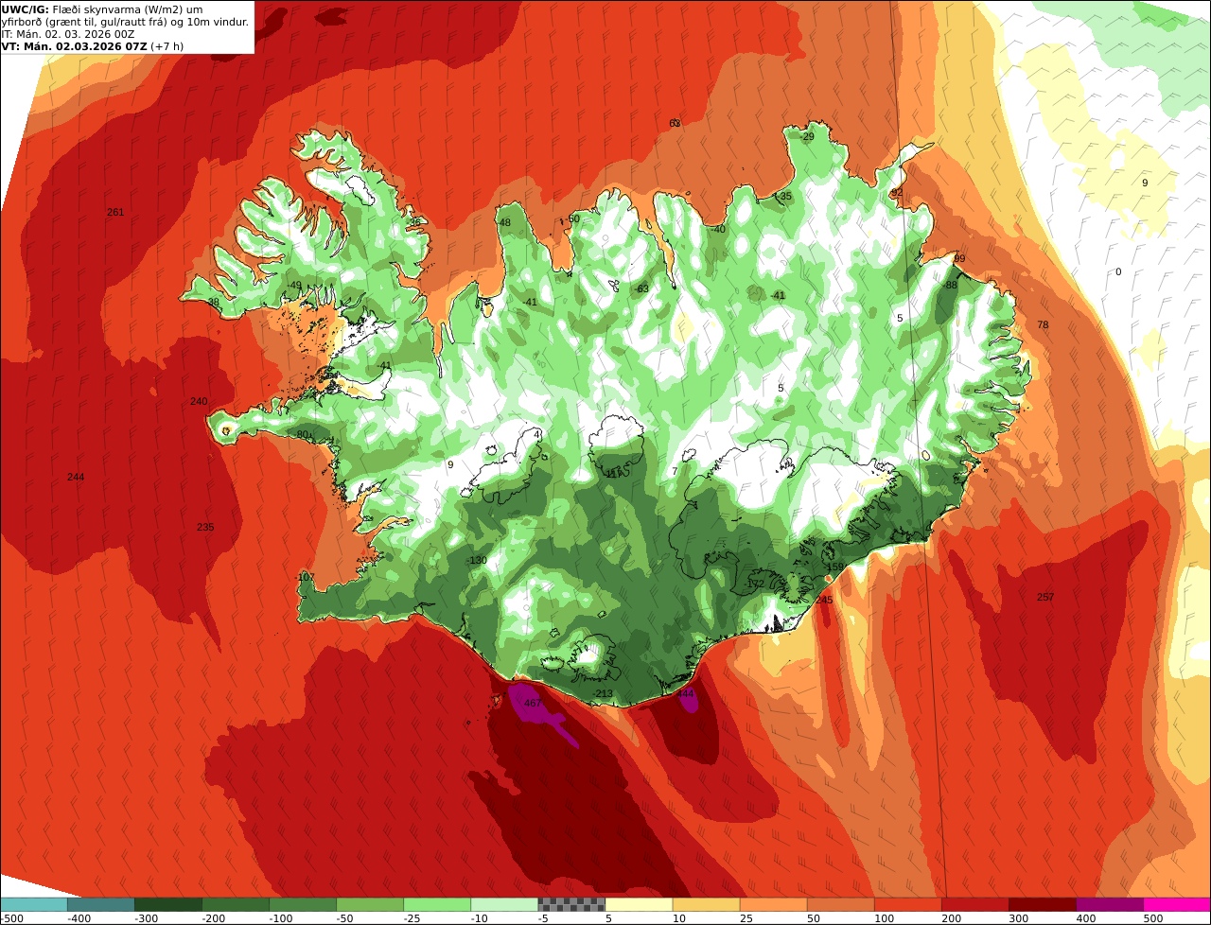
Task: Click the '-213' value on the south coast
Action: click(x=603, y=694)
